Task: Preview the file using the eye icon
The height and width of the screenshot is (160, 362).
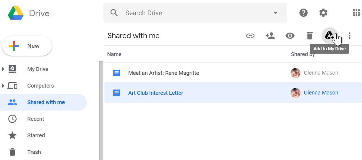Action: tap(290, 35)
